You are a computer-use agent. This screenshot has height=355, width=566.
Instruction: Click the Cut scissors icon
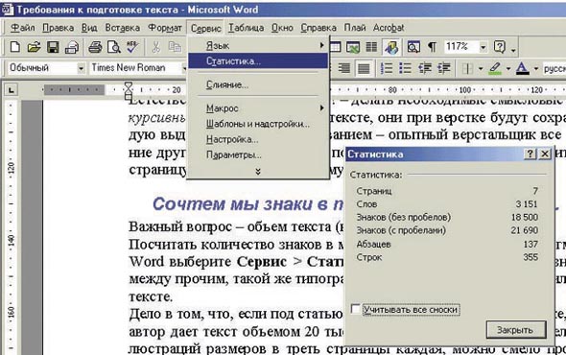point(156,47)
